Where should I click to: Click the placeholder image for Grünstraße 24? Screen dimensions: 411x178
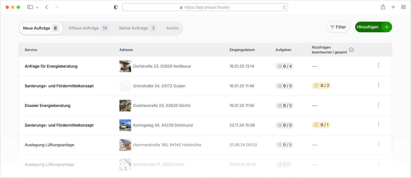pyautogui.click(x=125, y=86)
